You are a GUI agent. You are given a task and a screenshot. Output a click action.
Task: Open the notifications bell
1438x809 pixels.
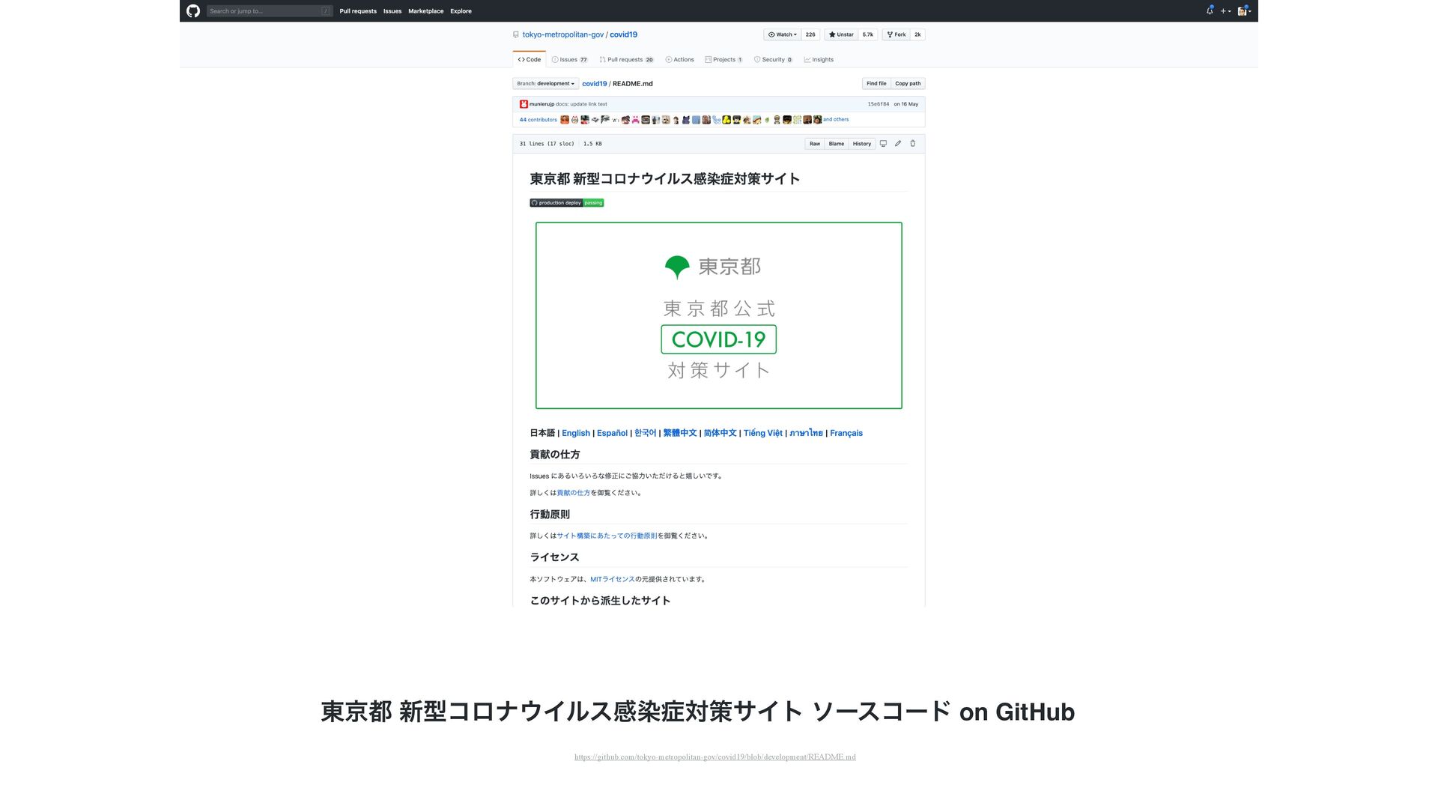pos(1210,10)
